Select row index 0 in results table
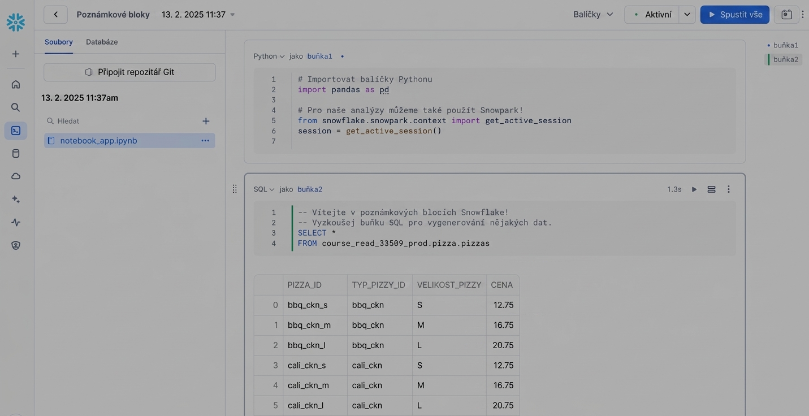Viewport: 809px width, 416px height. click(269, 305)
